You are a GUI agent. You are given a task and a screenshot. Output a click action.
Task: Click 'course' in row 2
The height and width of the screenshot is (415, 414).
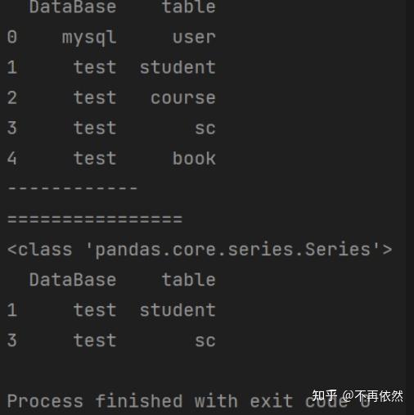(x=183, y=97)
